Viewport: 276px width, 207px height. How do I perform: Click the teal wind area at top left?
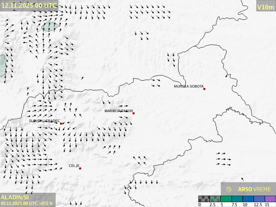coord(50,27)
